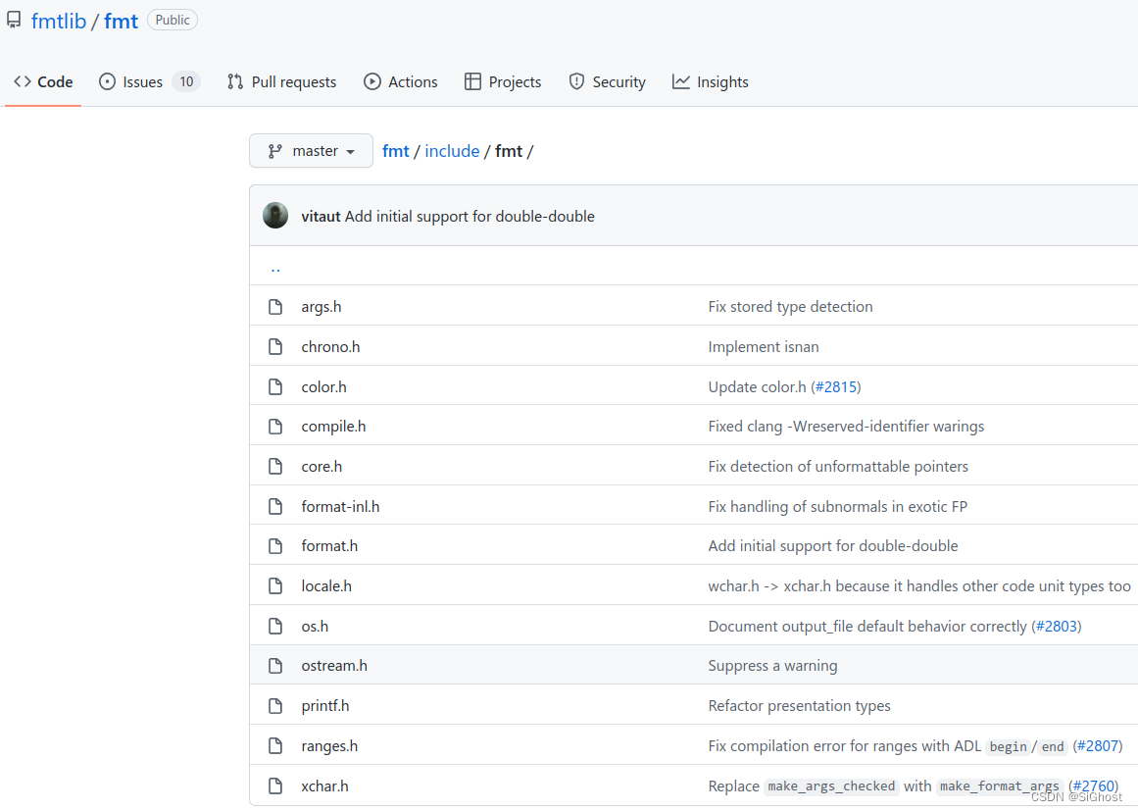Image resolution: width=1138 pixels, height=811 pixels.
Task: Open the include breadcrumb folder
Action: coord(452,150)
